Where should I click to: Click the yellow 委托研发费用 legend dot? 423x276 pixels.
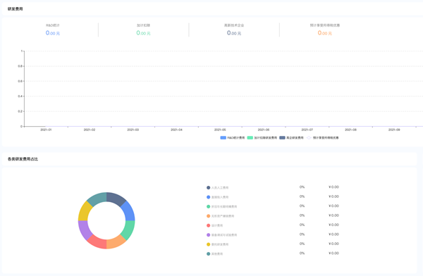point(208,244)
